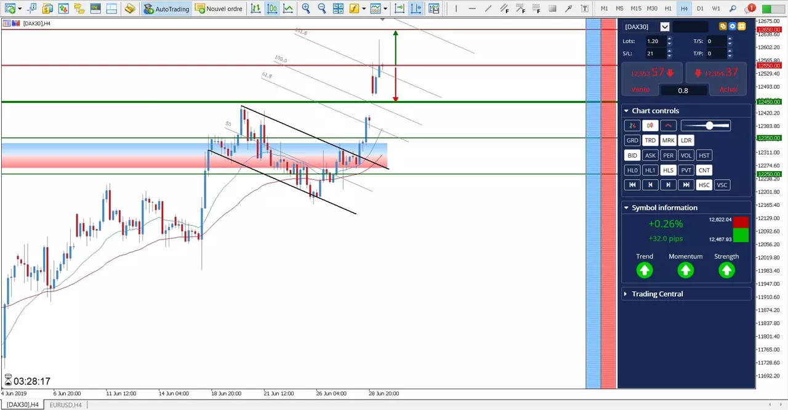Select the vertical line drawing tool
This screenshot has width=788, height=410.
pyautogui.click(x=456, y=9)
